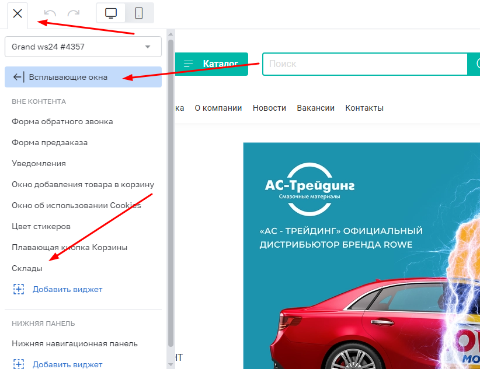The width and height of the screenshot is (480, 369).
Task: Open Форма предзаказа widget
Action: tap(50, 142)
